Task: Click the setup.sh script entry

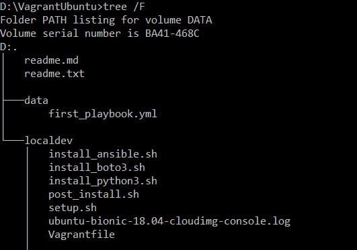Action: tap(73, 208)
